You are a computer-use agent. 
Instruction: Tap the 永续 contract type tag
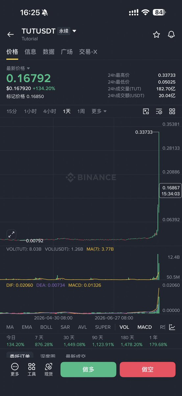tap(64, 31)
